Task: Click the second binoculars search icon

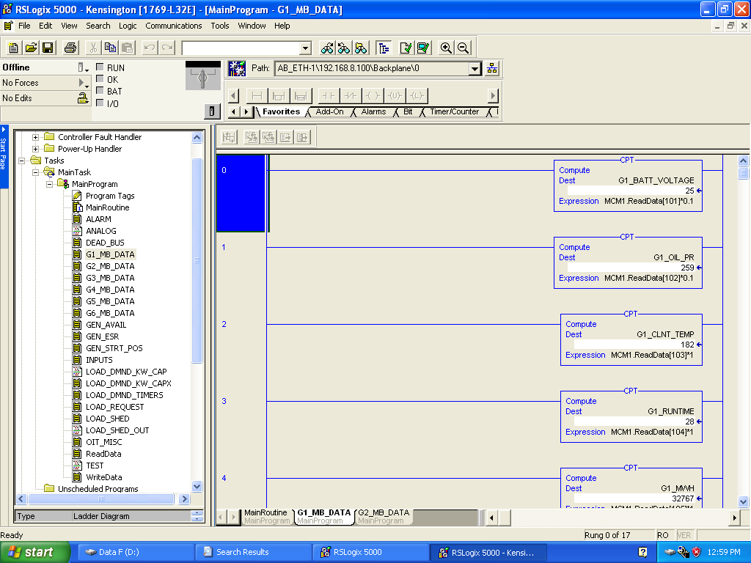Action: (x=344, y=48)
